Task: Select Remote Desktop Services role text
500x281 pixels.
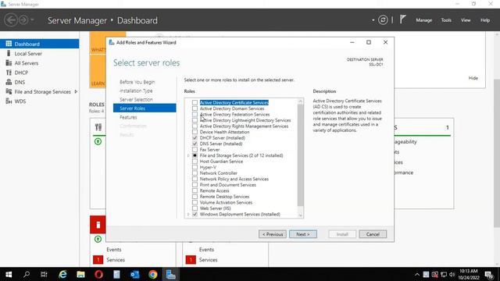Action: 224,197
